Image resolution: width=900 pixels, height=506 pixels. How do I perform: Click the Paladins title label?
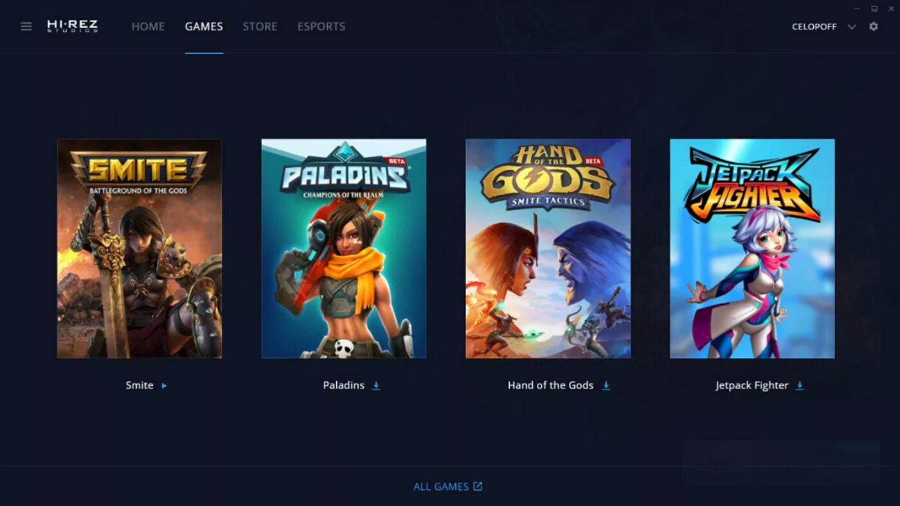344,385
